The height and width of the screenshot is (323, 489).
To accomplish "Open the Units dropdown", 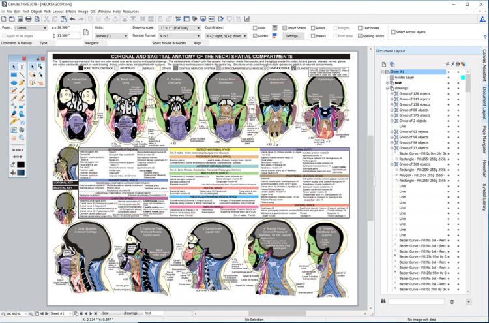I will pos(111,36).
